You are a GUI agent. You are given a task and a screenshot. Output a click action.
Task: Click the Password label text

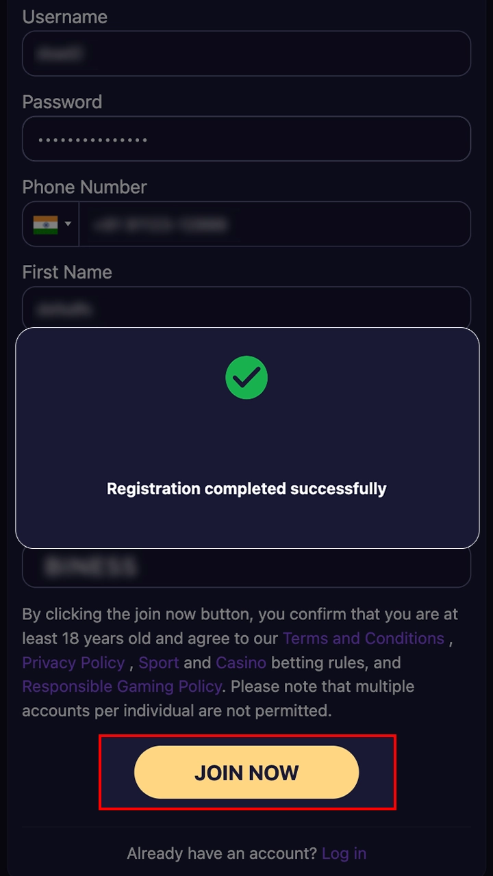click(x=62, y=102)
